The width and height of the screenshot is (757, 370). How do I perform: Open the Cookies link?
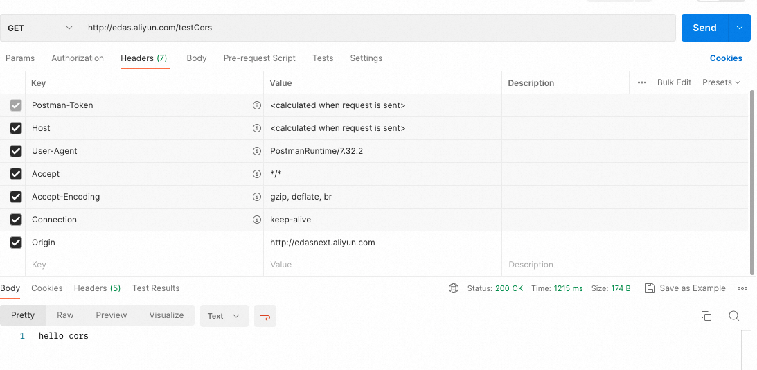coord(726,58)
